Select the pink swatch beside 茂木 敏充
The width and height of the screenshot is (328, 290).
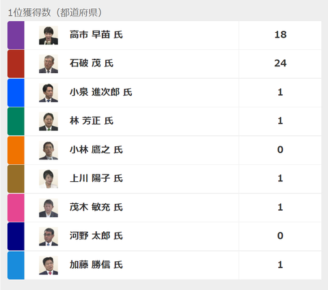(16, 208)
